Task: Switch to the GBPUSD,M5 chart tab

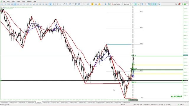Action: click(14, 102)
